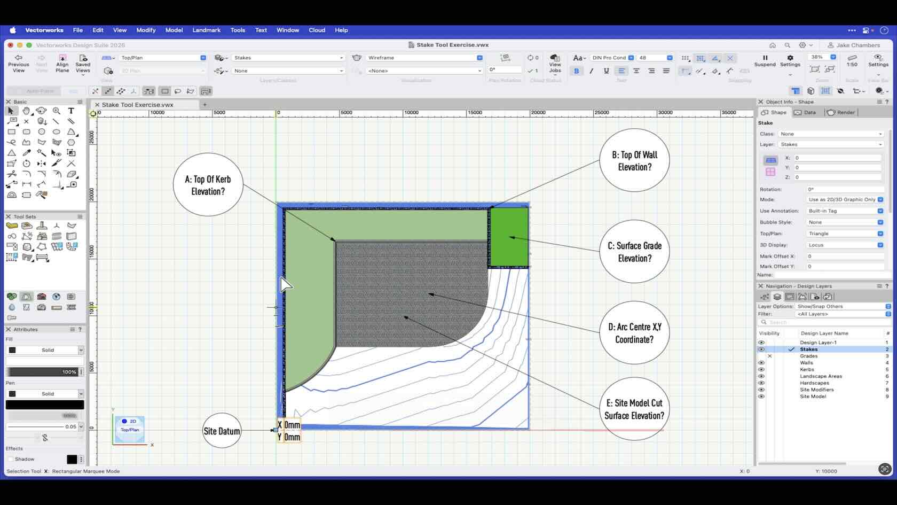The height and width of the screenshot is (505, 897).
Task: Open the Landmark menu
Action: [206, 30]
